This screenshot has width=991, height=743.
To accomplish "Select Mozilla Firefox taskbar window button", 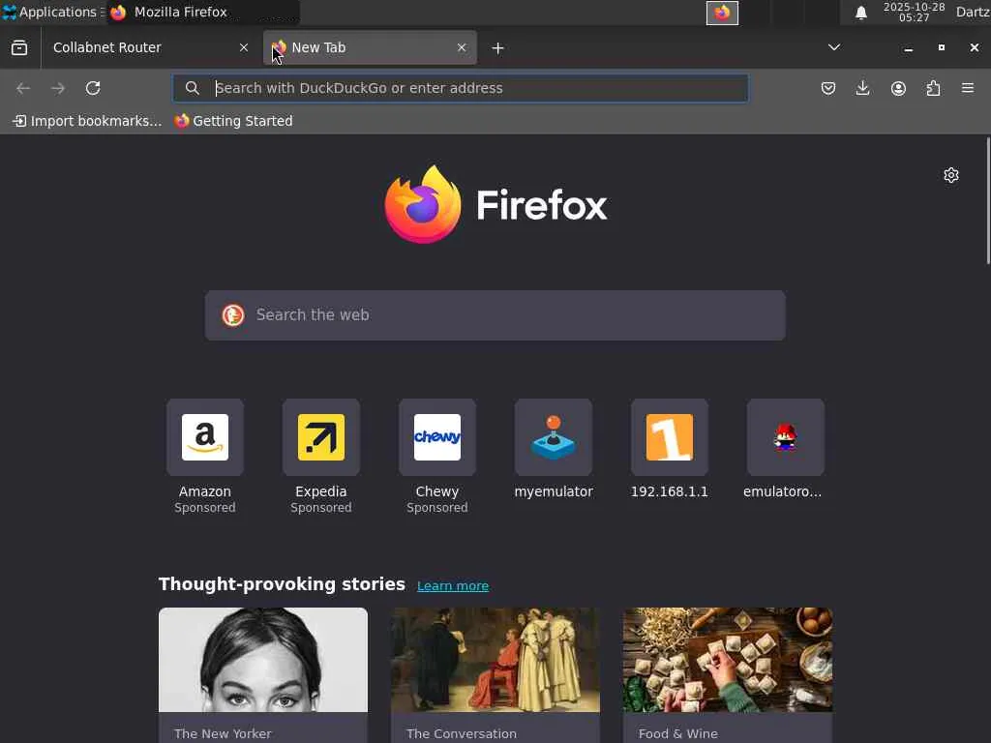I will tap(203, 12).
